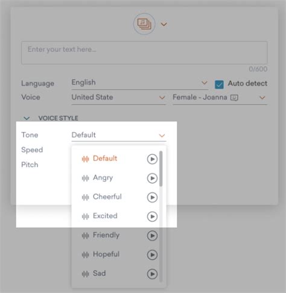Play the Hopeful tone sample
This screenshot has width=286, height=293.
[x=152, y=255]
